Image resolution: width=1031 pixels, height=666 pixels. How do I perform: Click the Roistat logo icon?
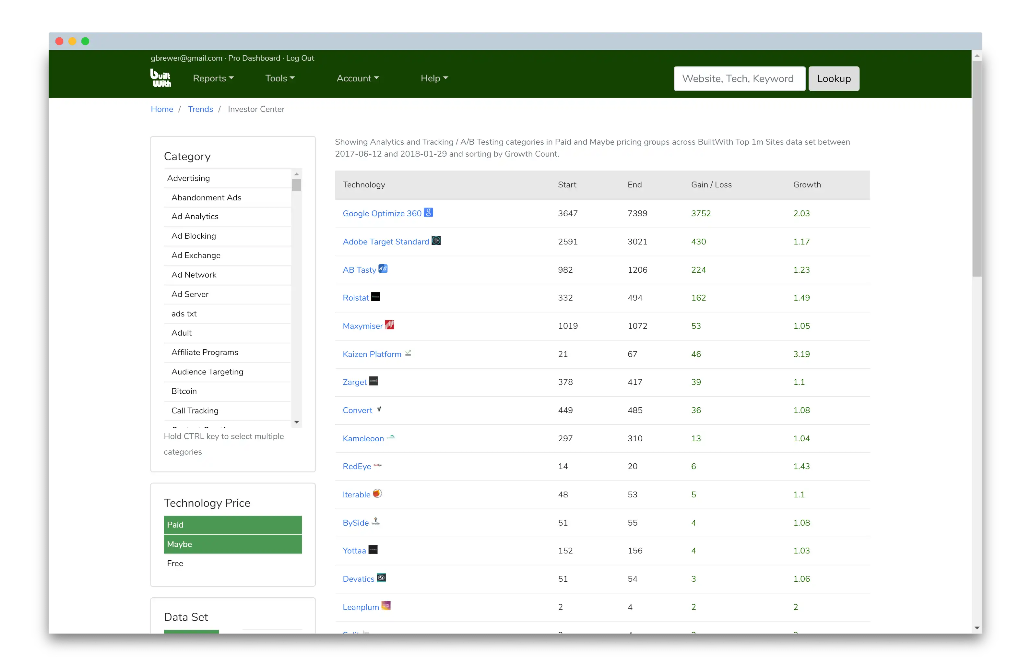(376, 297)
